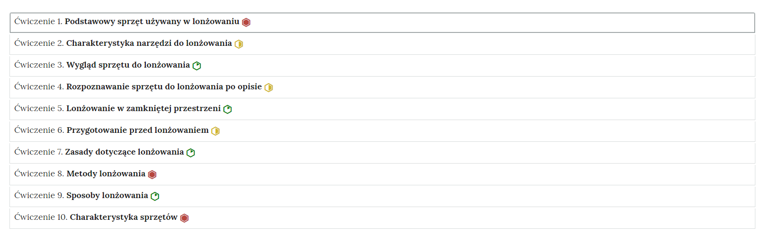Go to Ćwiczenie 9 Sposoby lonżowania
The image size is (771, 243).
107,196
